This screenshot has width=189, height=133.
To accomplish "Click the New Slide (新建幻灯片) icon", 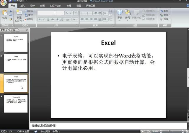I will point(19,13).
